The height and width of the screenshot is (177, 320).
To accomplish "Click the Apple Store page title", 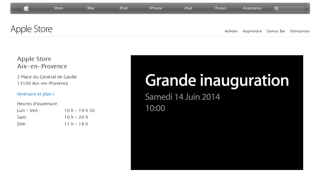I will pos(31,29).
